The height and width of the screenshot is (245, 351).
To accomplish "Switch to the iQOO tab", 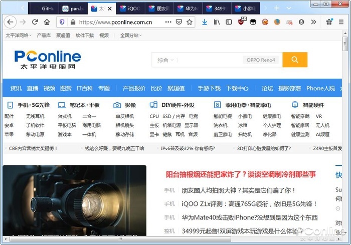I will pos(130,9).
